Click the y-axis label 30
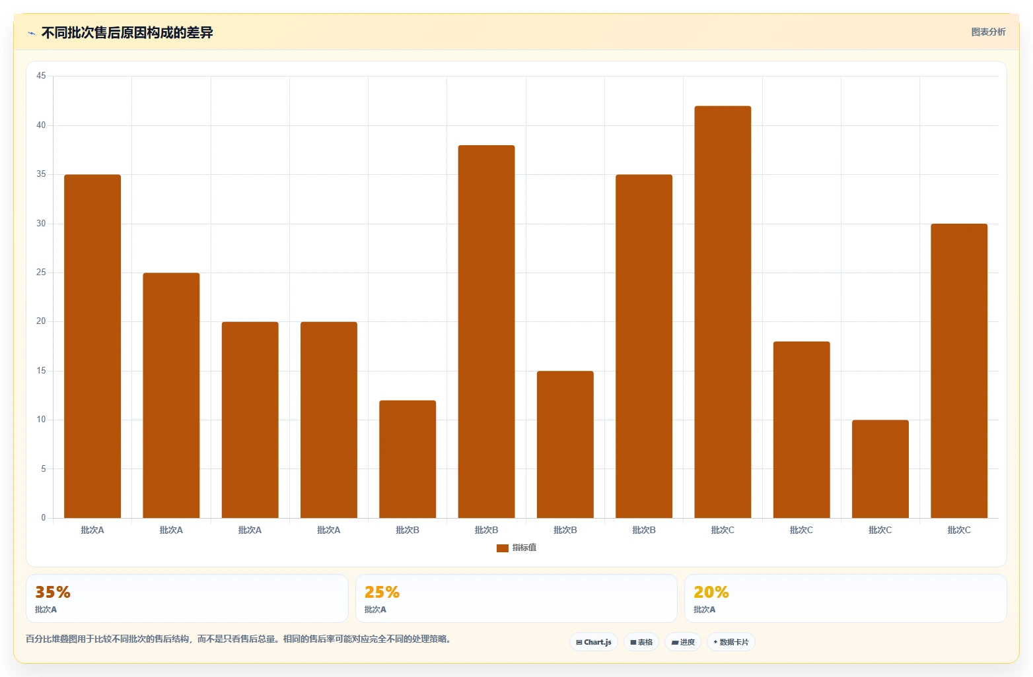The height and width of the screenshot is (677, 1033). tap(41, 224)
